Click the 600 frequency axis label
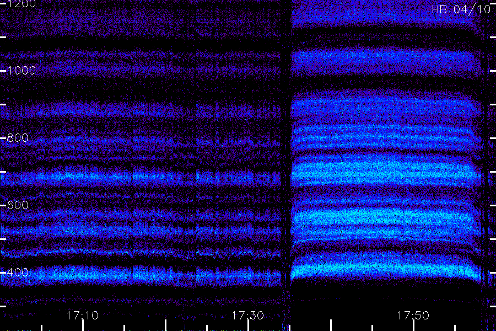 pyautogui.click(x=18, y=205)
